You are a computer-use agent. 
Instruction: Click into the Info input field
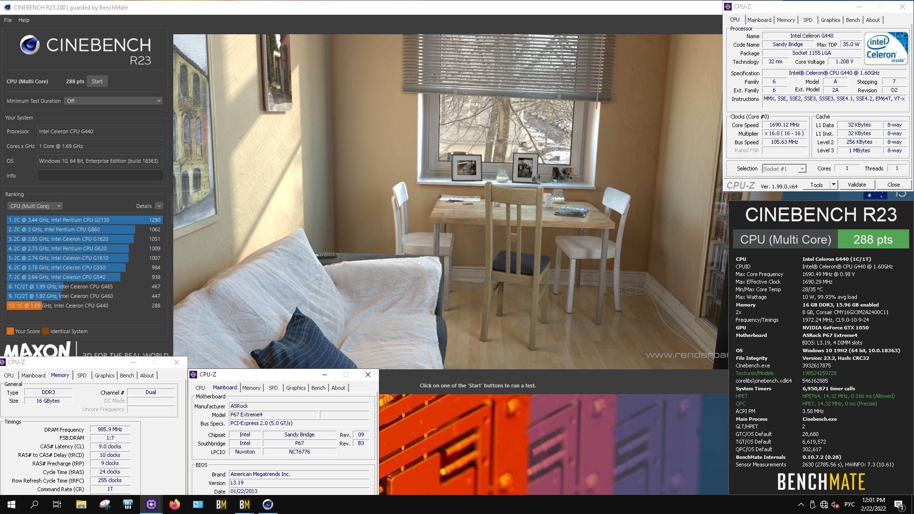point(100,176)
